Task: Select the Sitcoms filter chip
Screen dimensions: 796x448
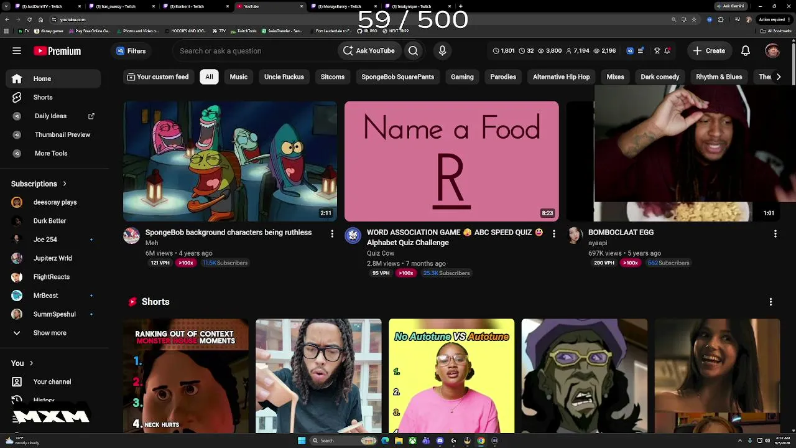Action: (x=333, y=77)
